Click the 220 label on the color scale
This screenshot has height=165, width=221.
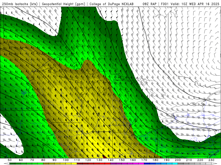(x=200, y=160)
